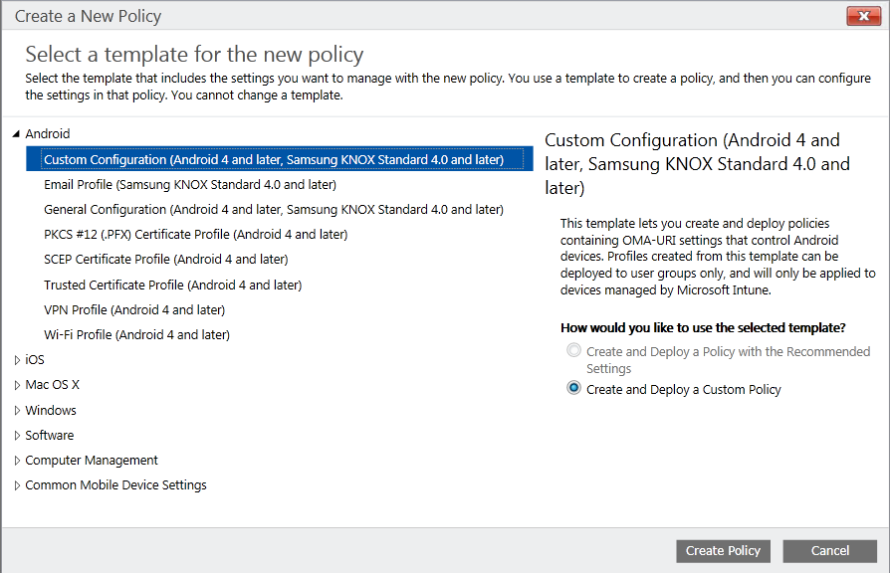
Task: Expand Common Mobile Device Settings arrow
Action: (x=17, y=485)
